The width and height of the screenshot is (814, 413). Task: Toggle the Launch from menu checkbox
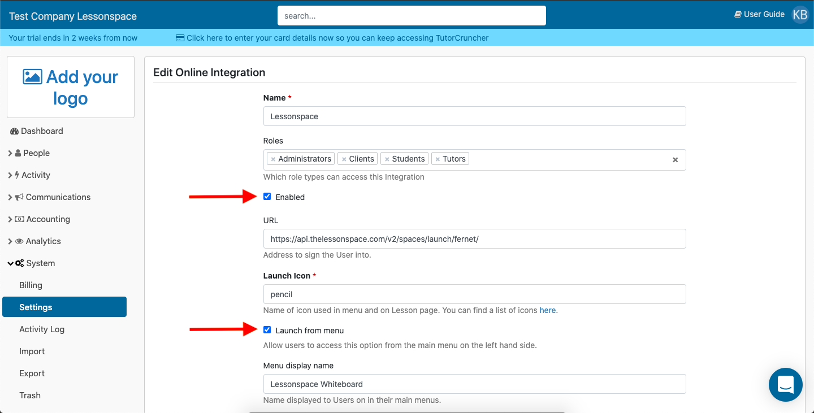point(267,330)
